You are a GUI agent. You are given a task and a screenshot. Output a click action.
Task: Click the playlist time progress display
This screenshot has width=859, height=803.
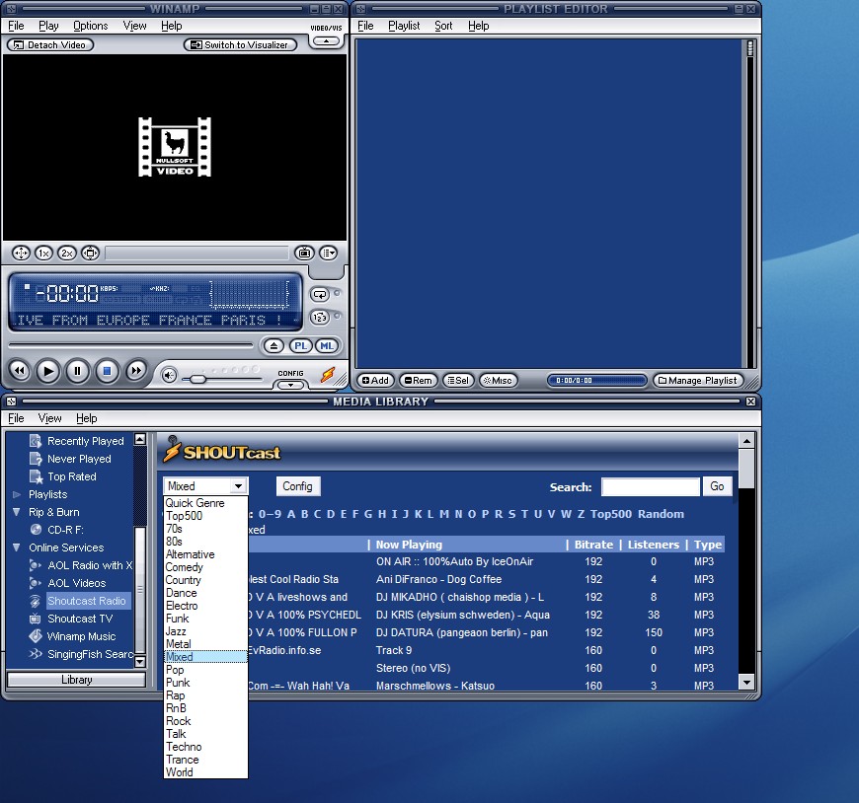596,381
